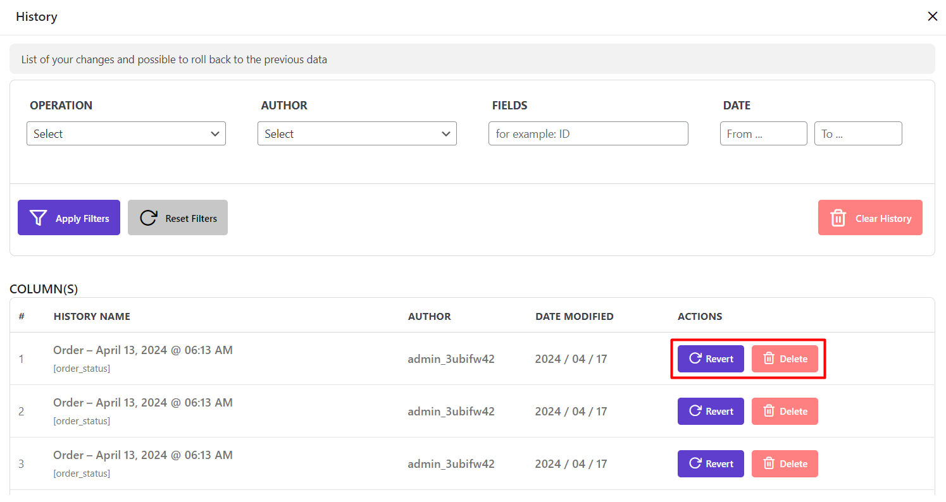Open the Operation select dropdown
The width and height of the screenshot is (946, 502).
pyautogui.click(x=126, y=134)
